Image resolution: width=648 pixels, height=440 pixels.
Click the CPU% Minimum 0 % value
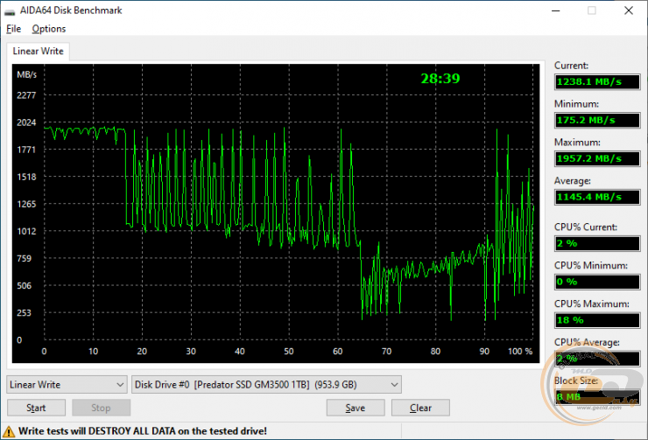click(597, 282)
